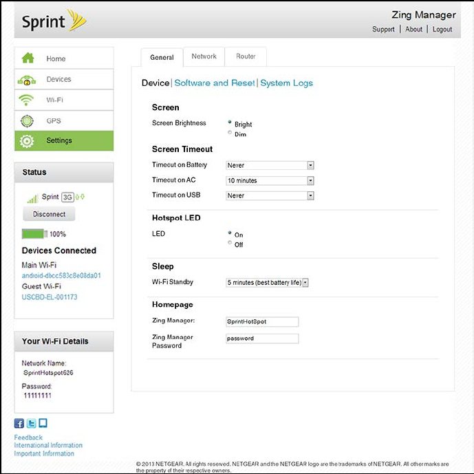This screenshot has width=474, height=474.
Task: Open the Timeout on AC dropdown
Action: tap(270, 181)
